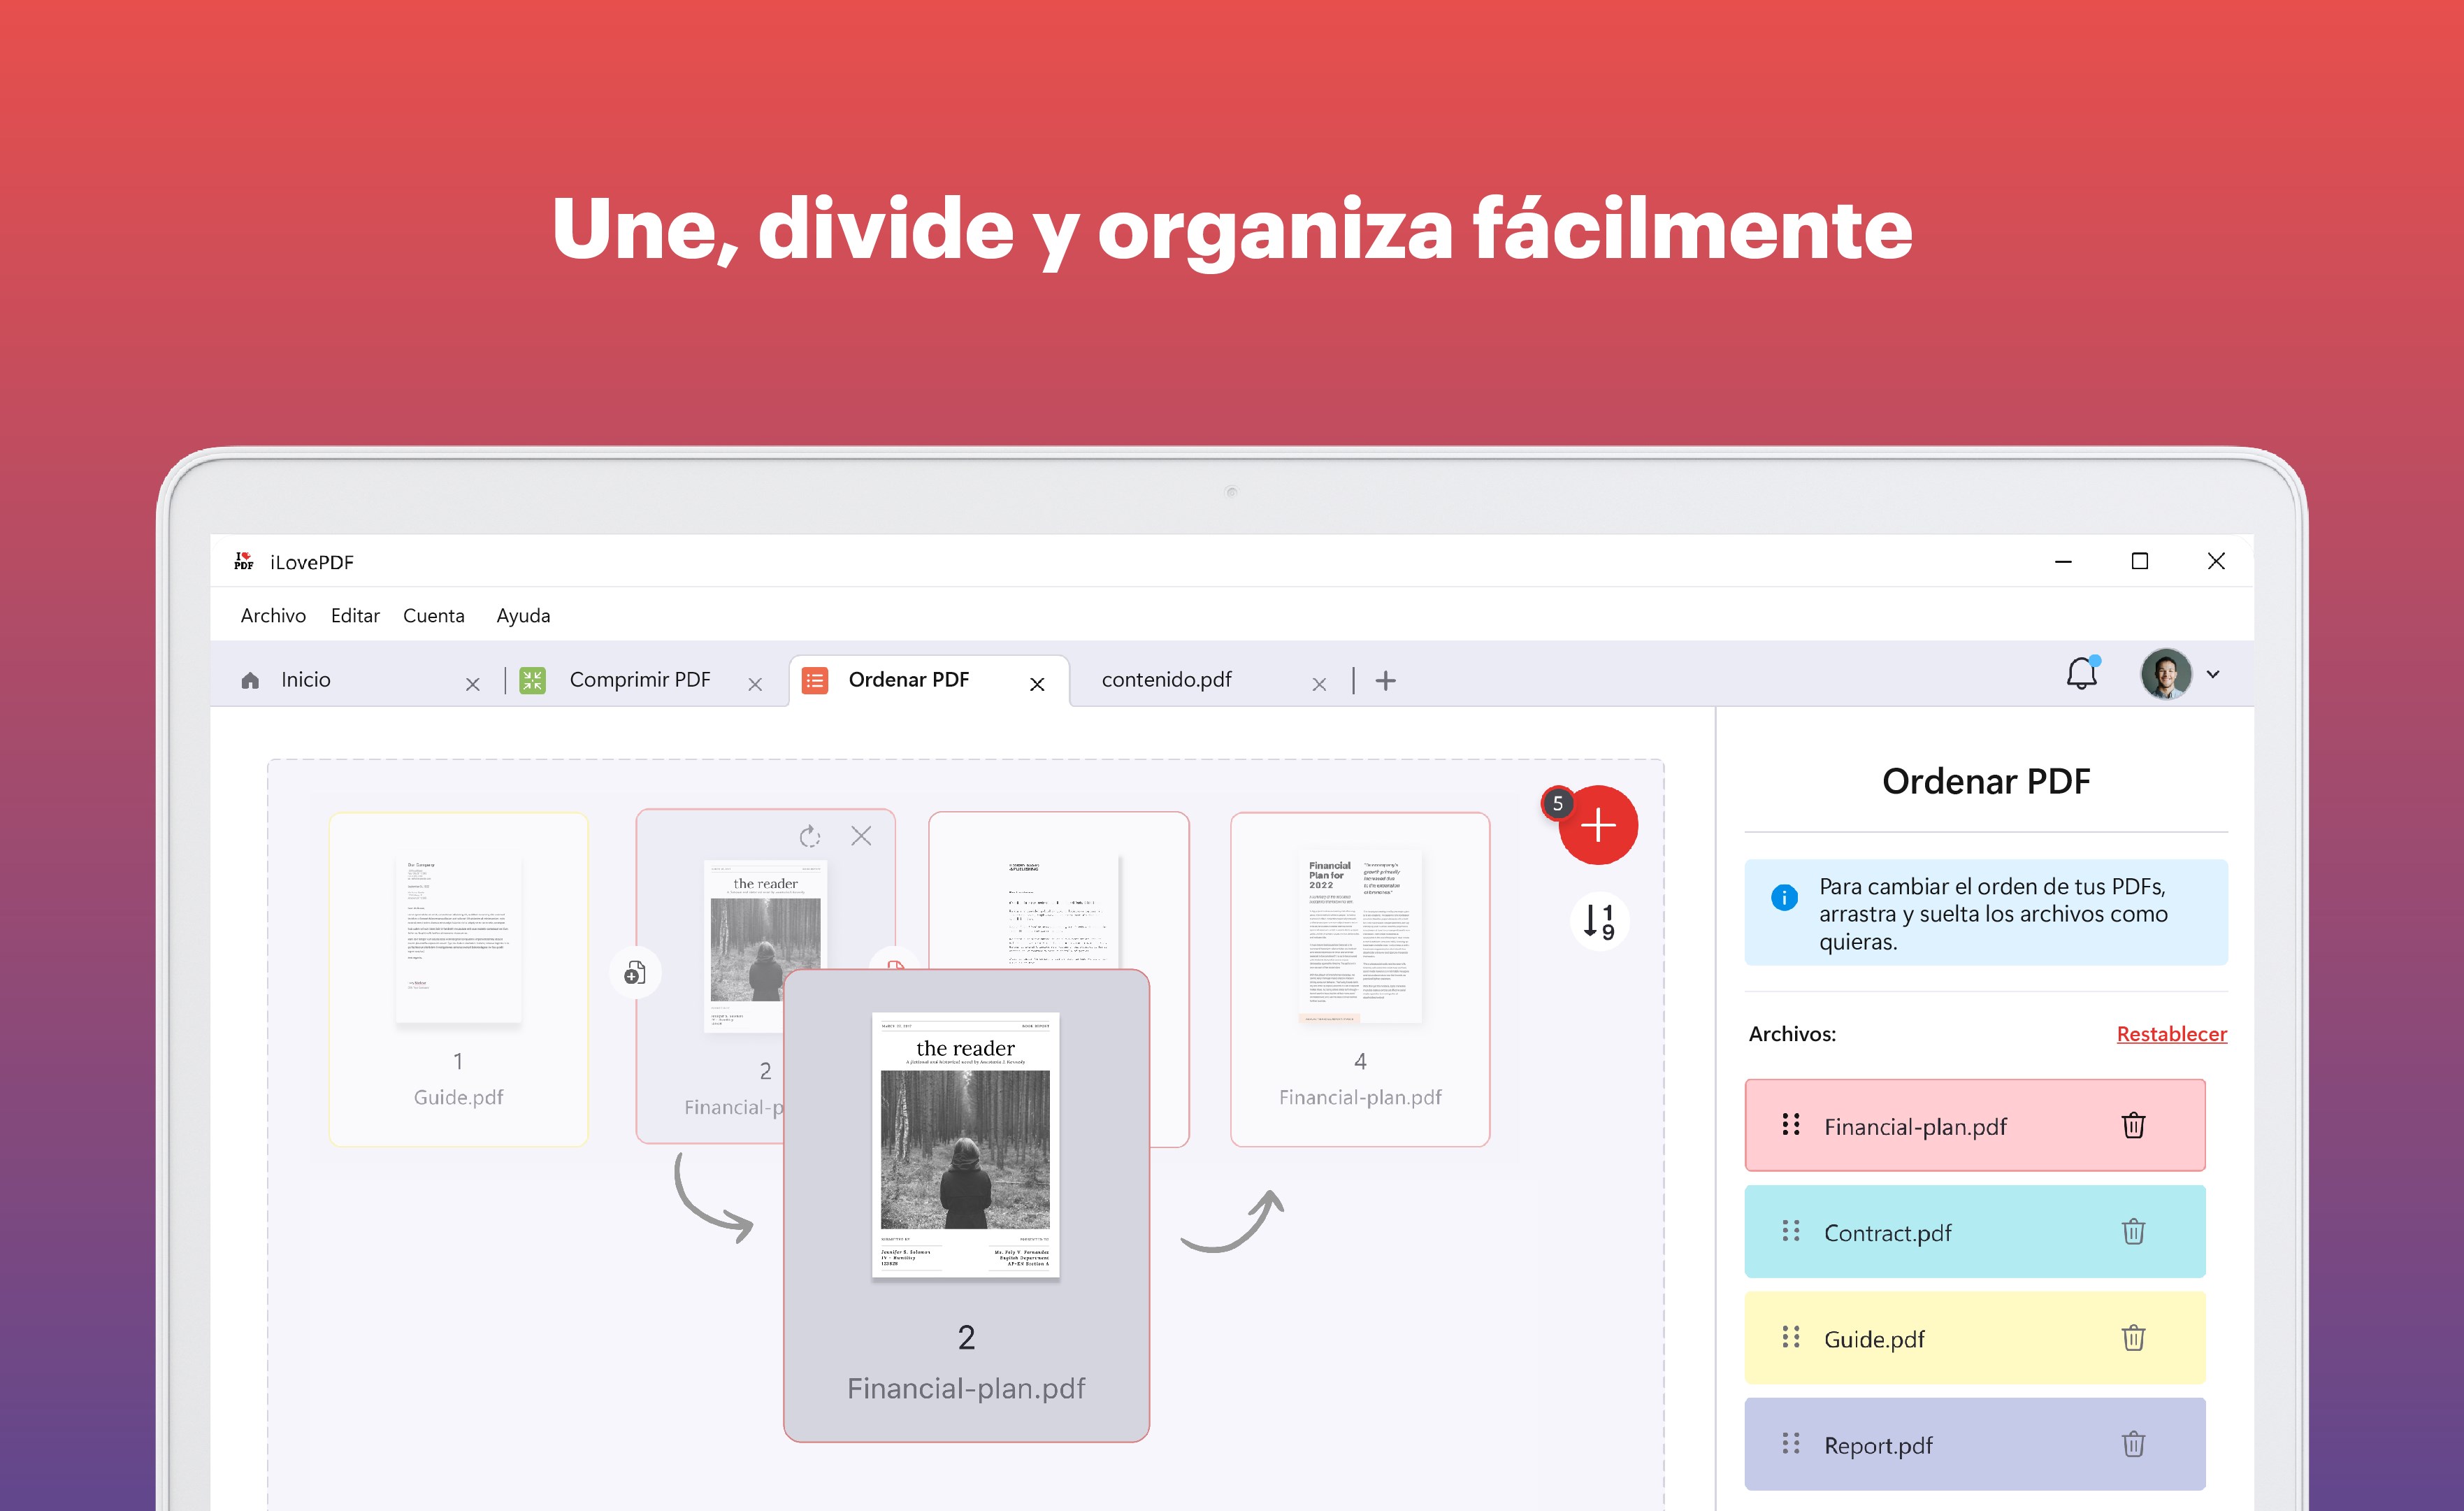Viewport: 2464px width, 1511px height.
Task: Delete Report.pdf with trash icon
Action: (2133, 1444)
